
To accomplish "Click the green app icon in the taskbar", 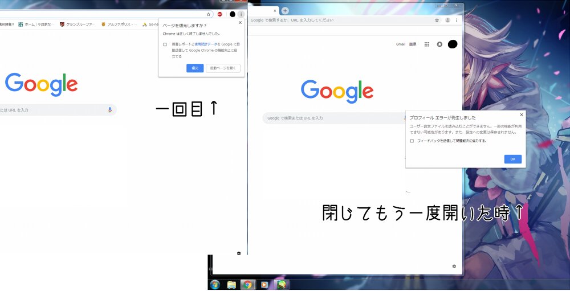I will [282, 285].
